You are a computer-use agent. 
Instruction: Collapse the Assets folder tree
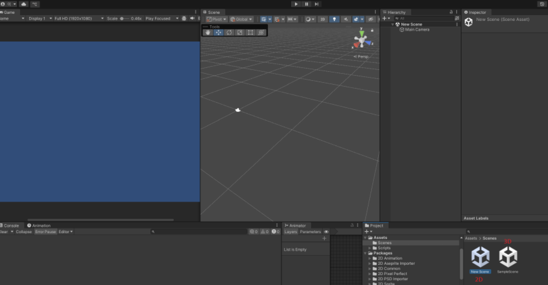pos(365,237)
